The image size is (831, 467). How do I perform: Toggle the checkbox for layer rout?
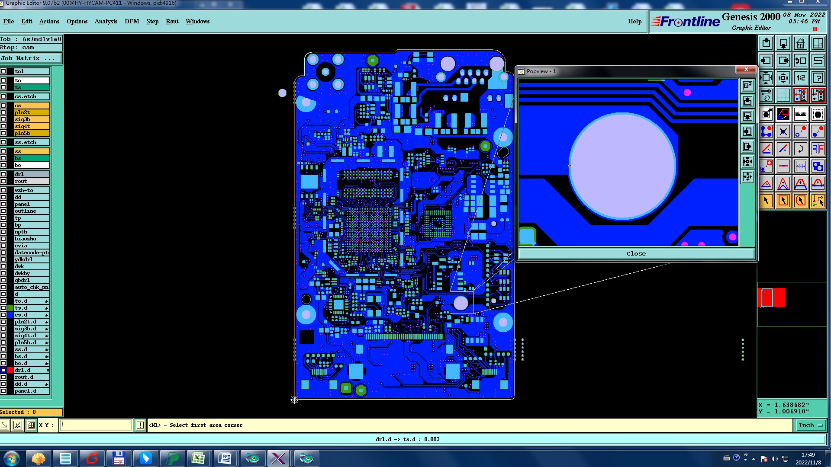point(3,181)
